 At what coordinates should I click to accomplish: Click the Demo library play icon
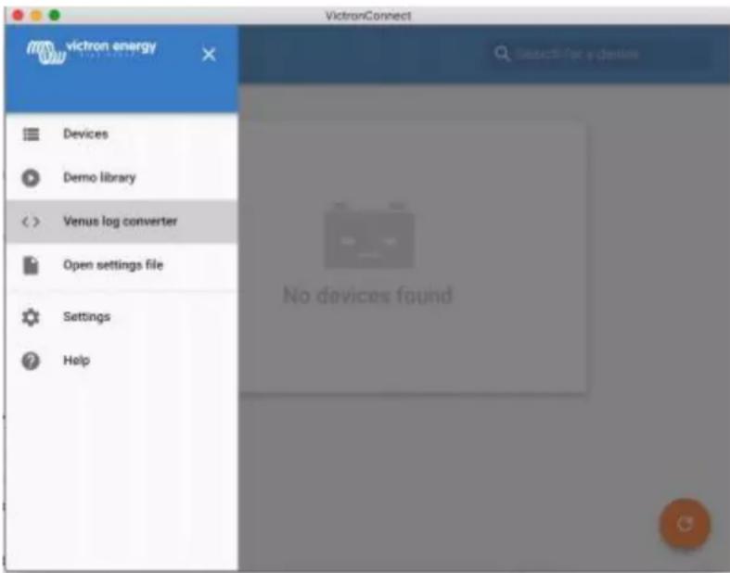click(x=31, y=178)
